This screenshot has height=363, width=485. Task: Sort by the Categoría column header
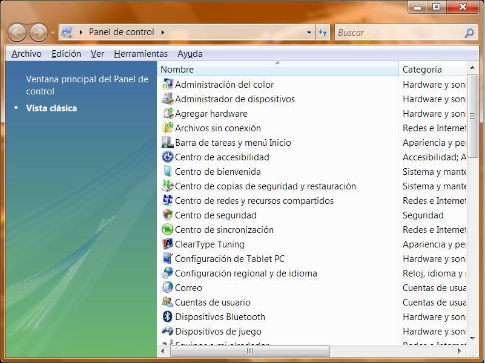(x=433, y=69)
